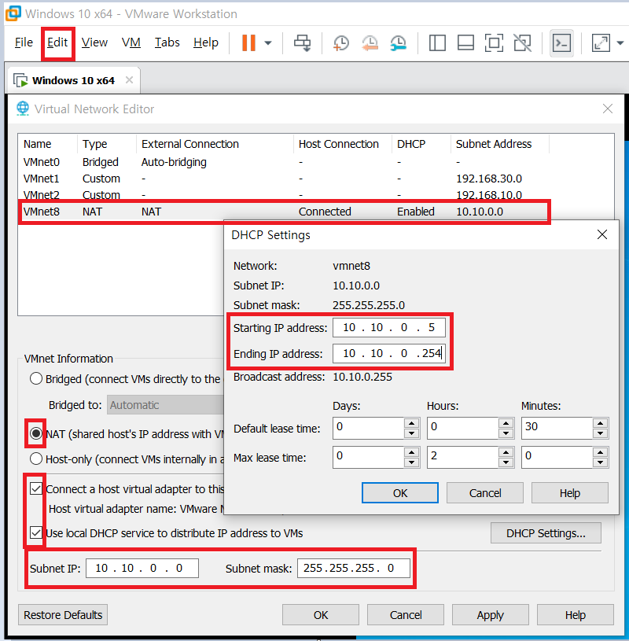This screenshot has width=629, height=641.
Task: Open the File menu
Action: pyautogui.click(x=24, y=42)
